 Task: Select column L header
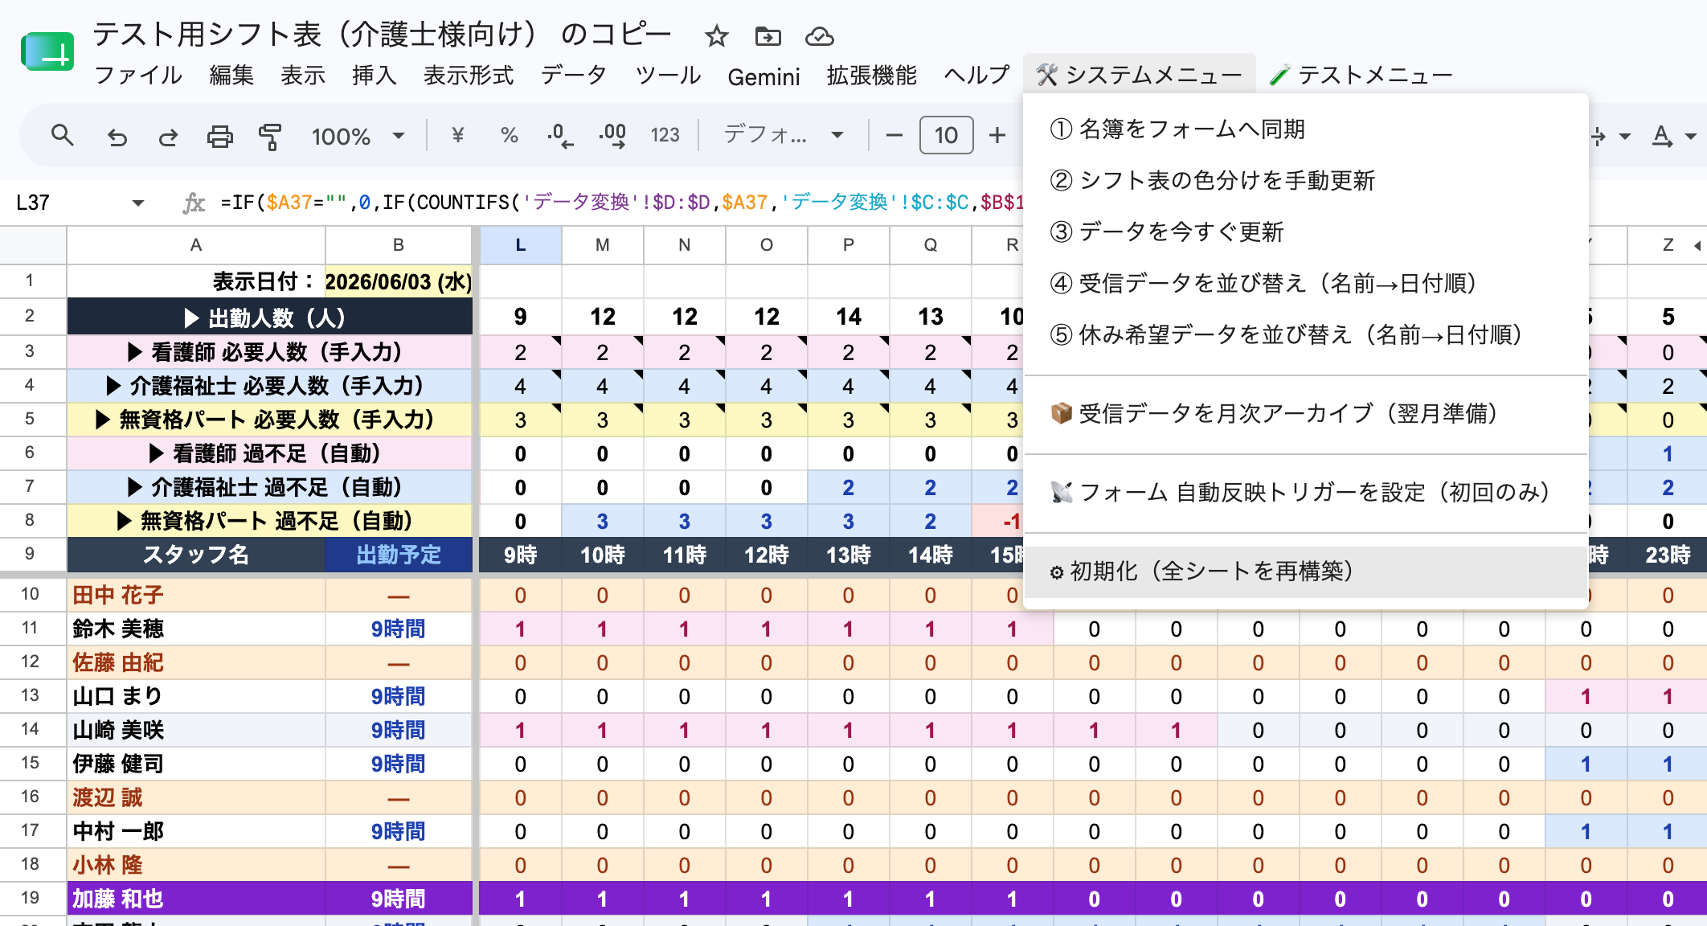(520, 245)
